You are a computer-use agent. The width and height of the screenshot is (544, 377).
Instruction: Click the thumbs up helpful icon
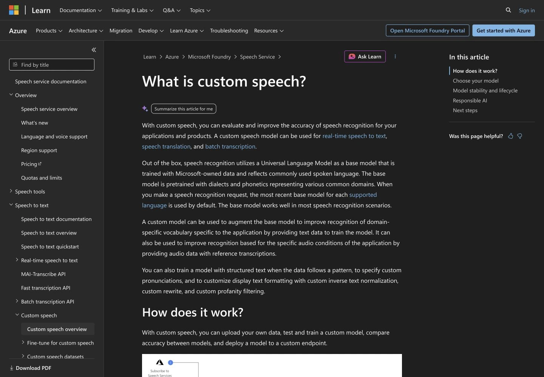pyautogui.click(x=511, y=136)
